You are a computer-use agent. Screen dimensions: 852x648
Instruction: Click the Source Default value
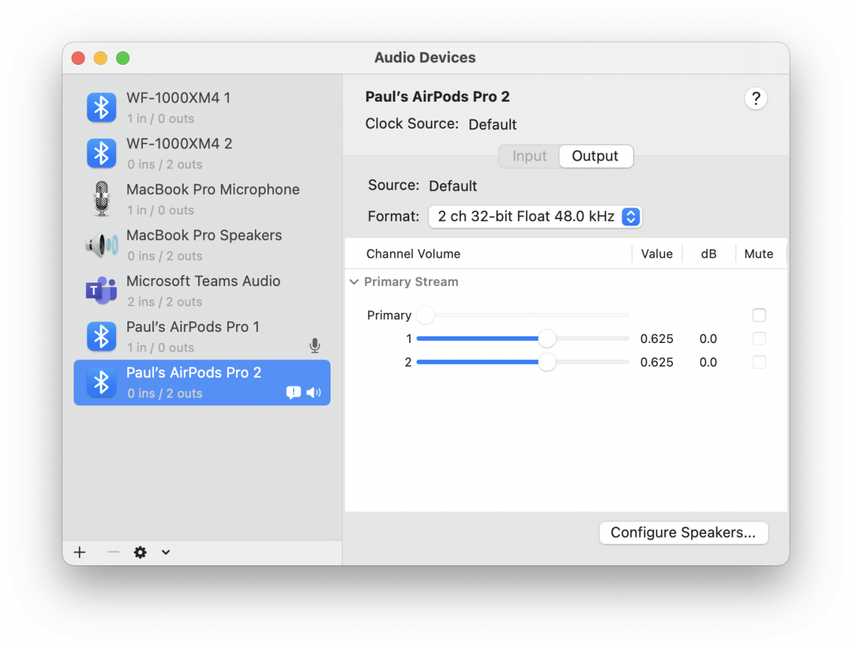(x=453, y=186)
